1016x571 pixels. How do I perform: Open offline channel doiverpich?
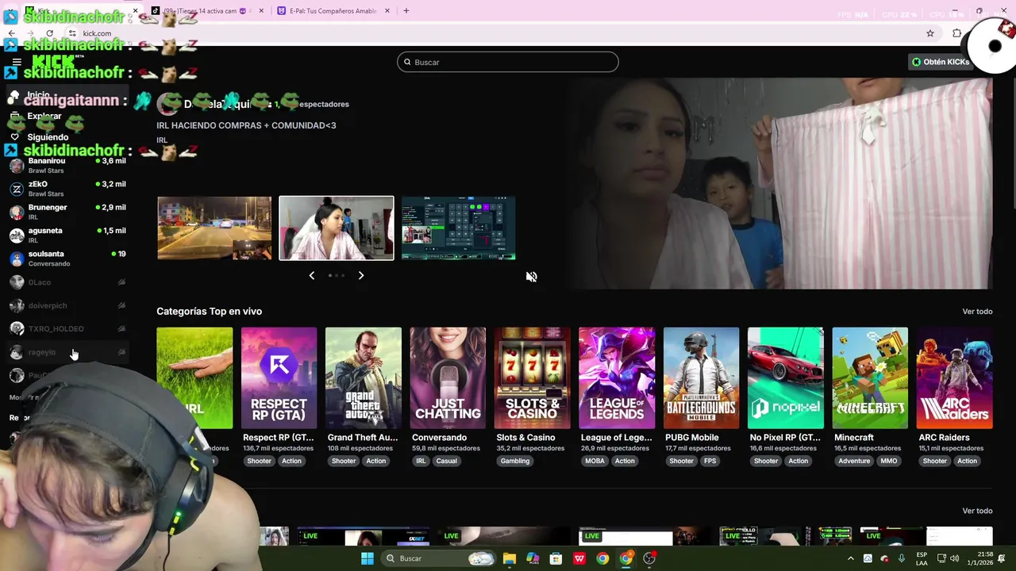(x=67, y=305)
